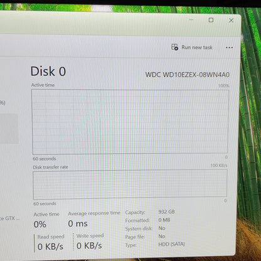261x261 pixels.
Task: Click the Page file label
Action: click(135, 237)
